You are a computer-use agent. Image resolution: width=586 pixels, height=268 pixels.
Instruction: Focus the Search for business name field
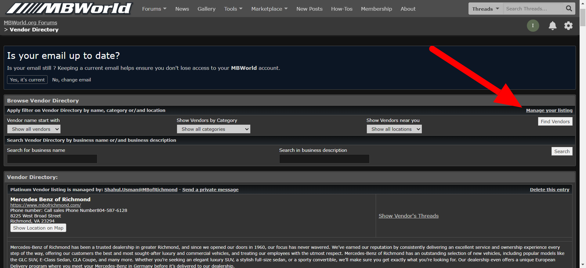coord(52,159)
